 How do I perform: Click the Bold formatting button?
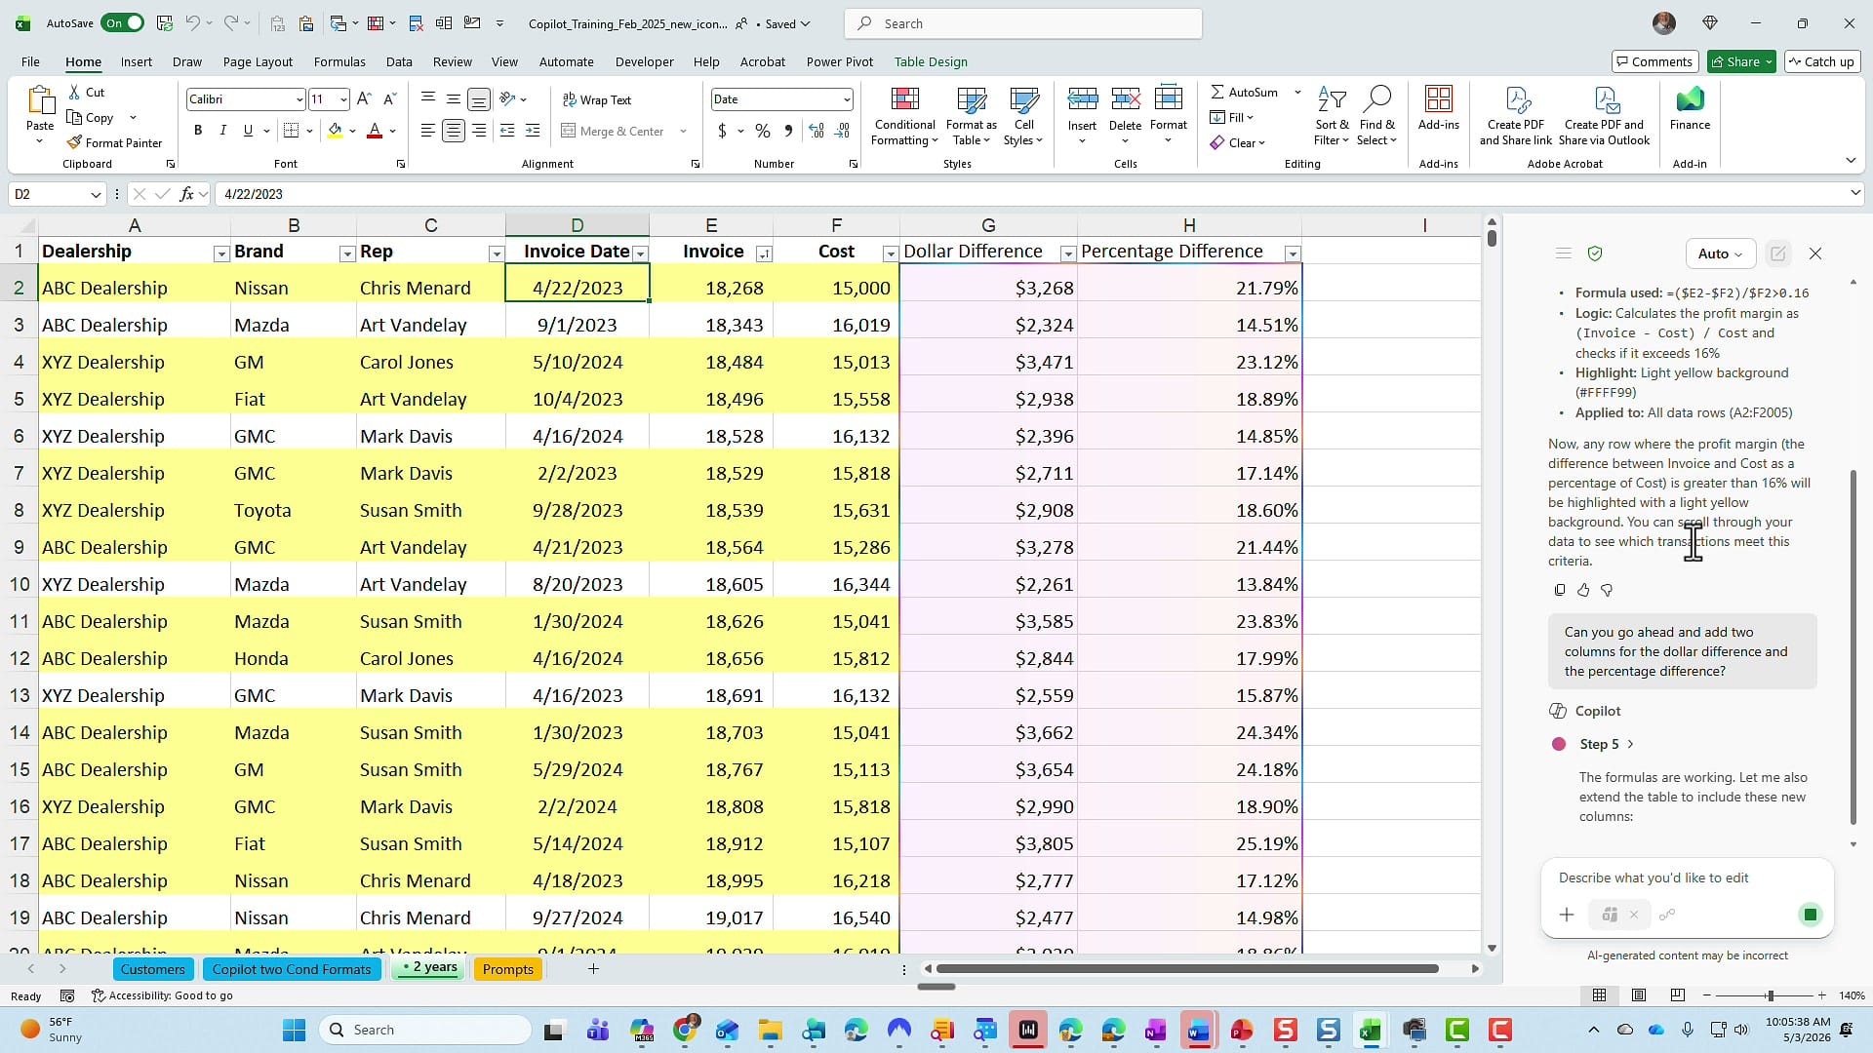click(x=198, y=131)
